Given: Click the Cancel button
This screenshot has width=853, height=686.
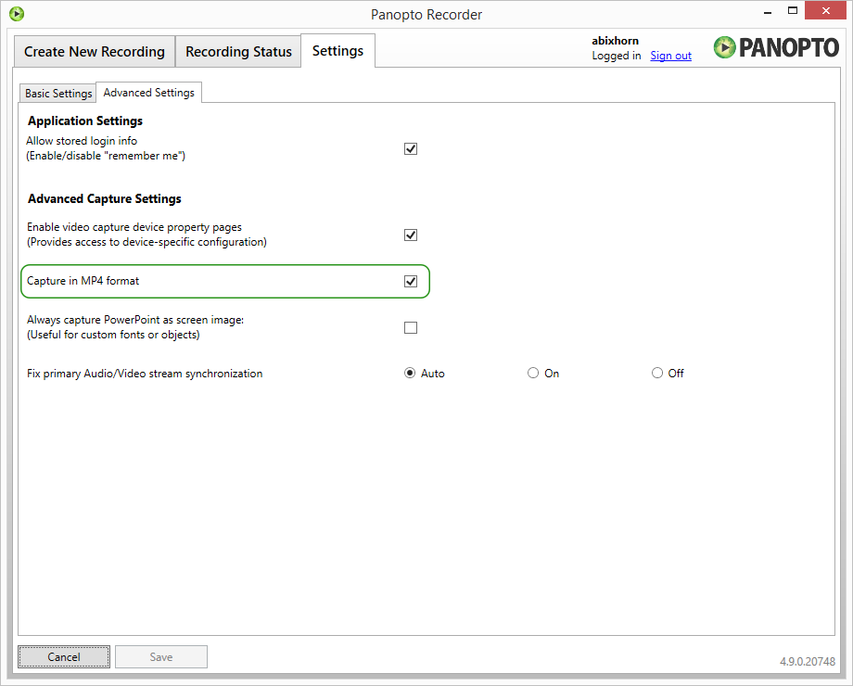Looking at the screenshot, I should coord(64,656).
